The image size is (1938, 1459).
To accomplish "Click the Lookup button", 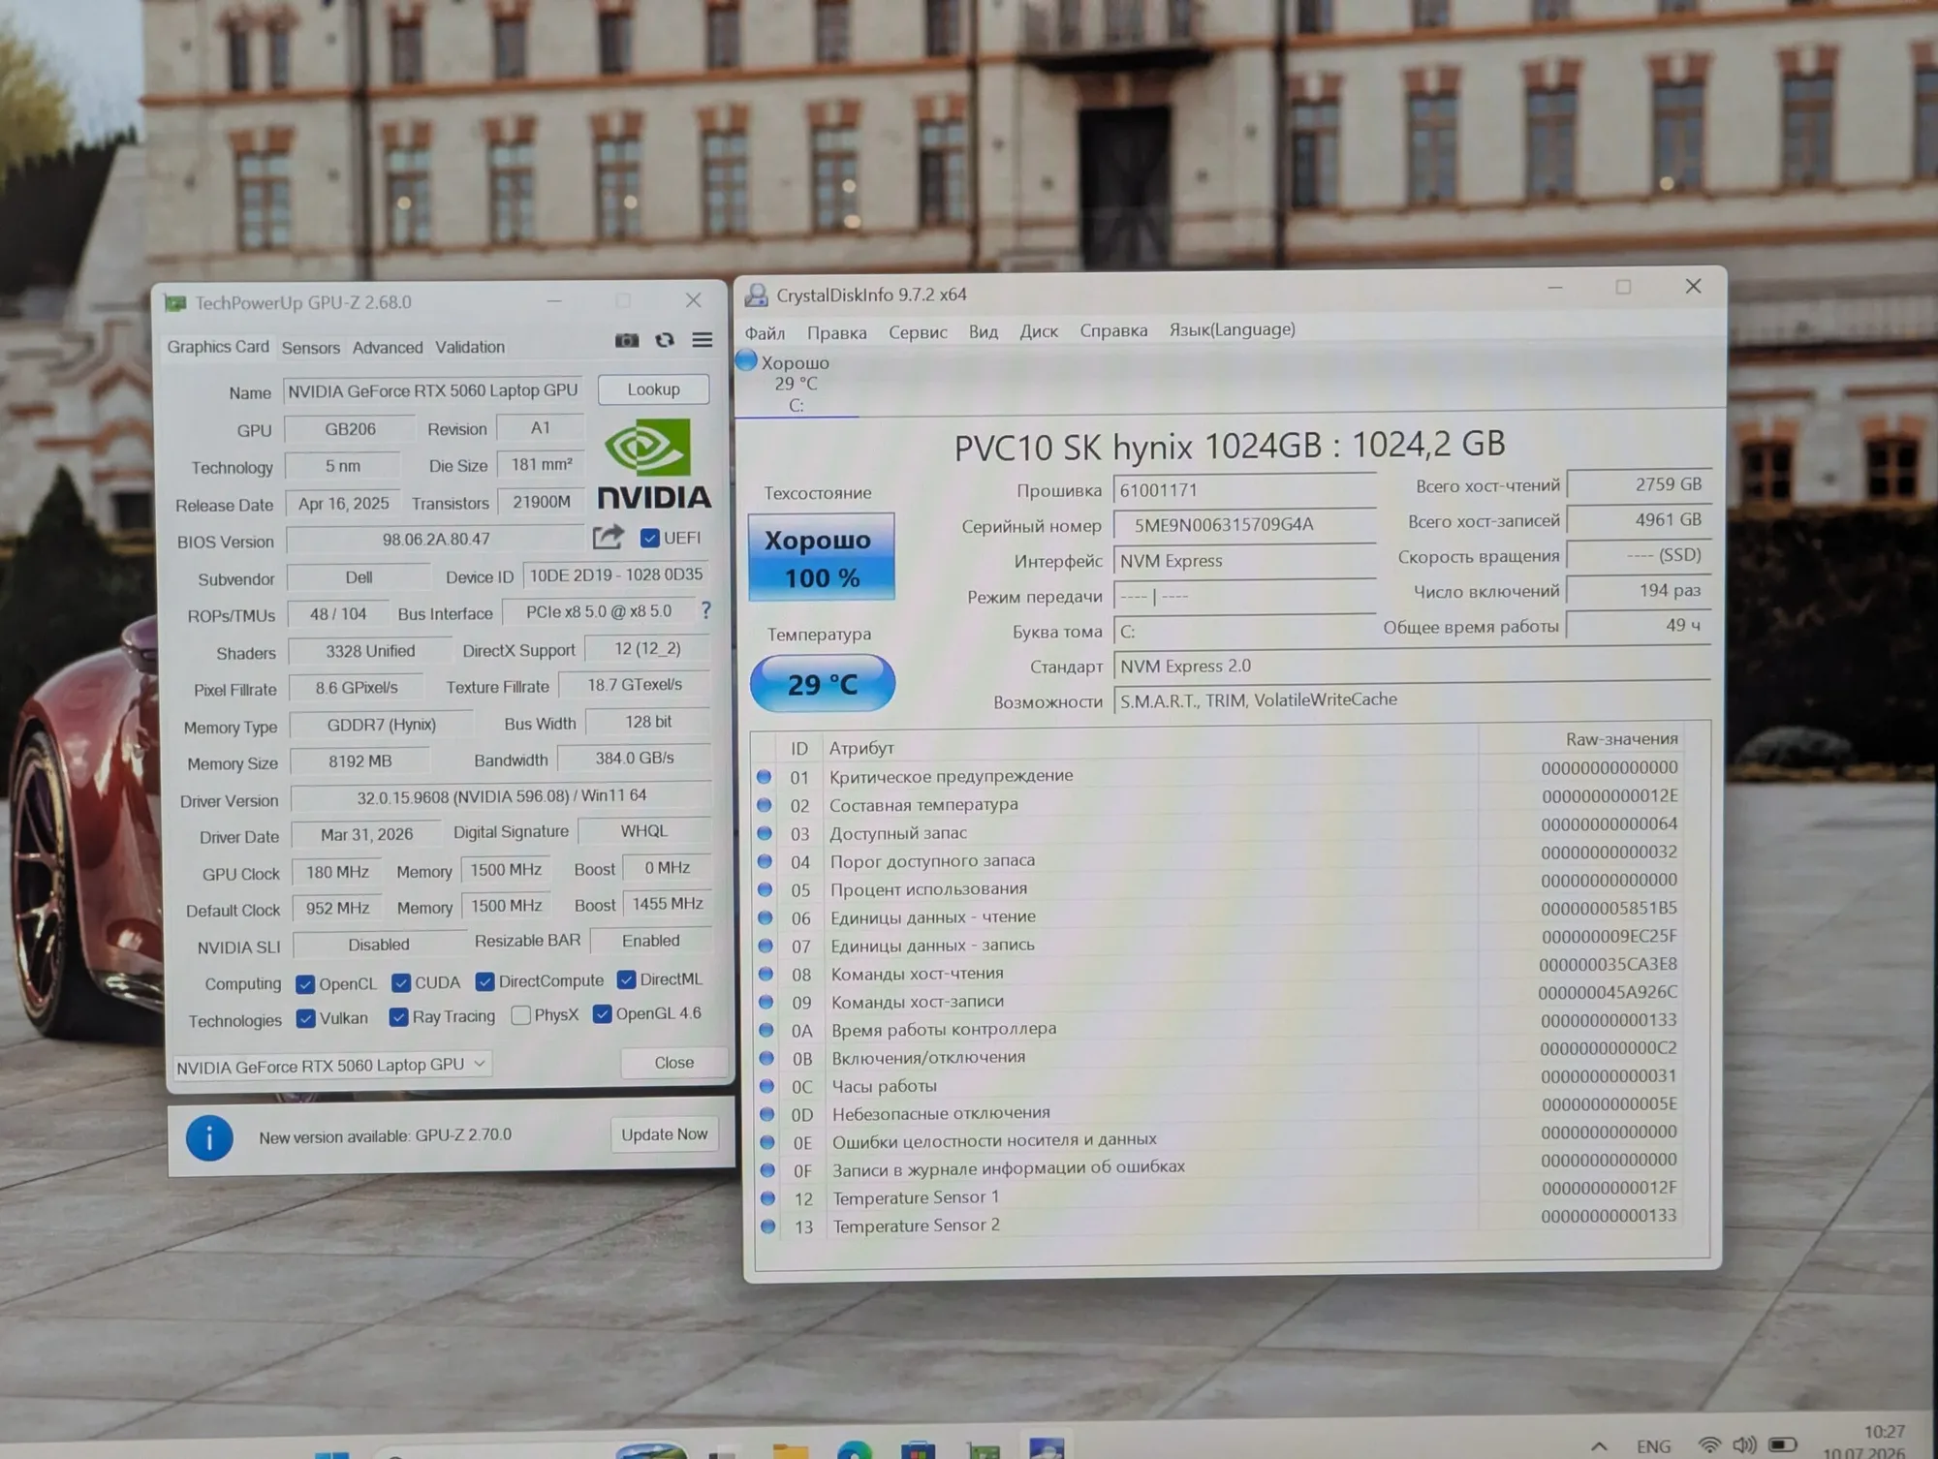I will (x=654, y=389).
